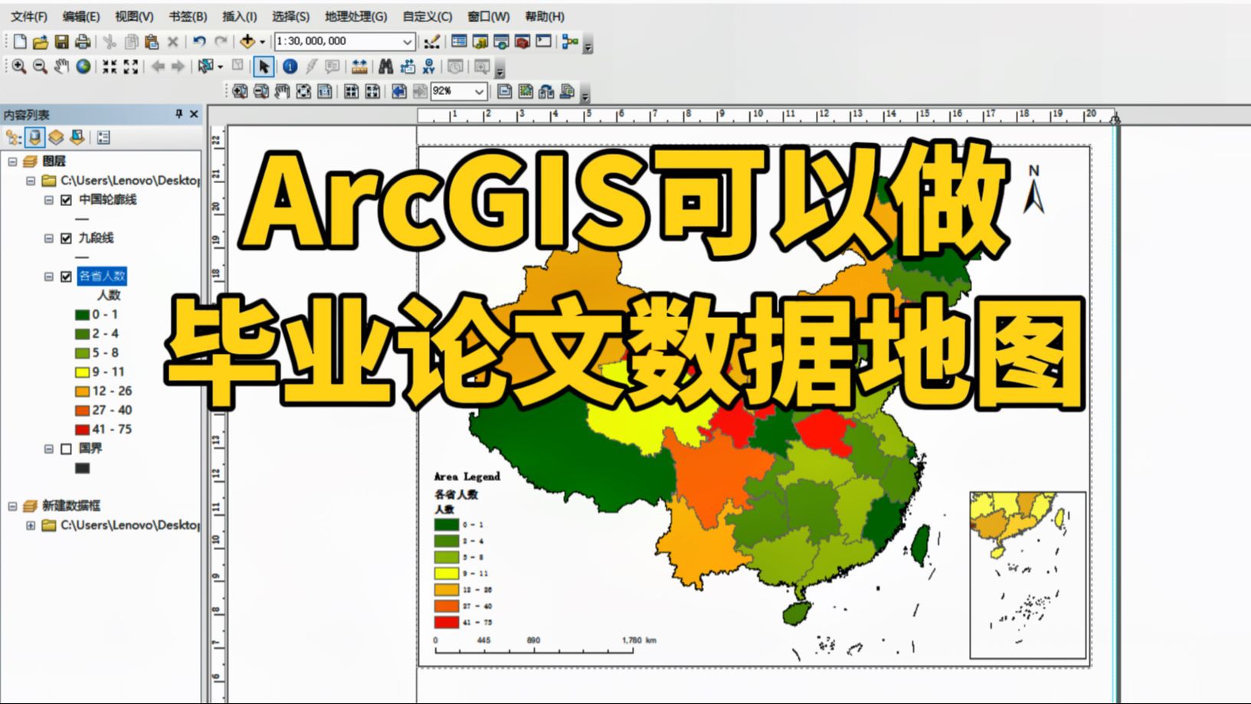This screenshot has height=704, width=1251.
Task: Select the 各省人数 layer name
Action: 102,276
